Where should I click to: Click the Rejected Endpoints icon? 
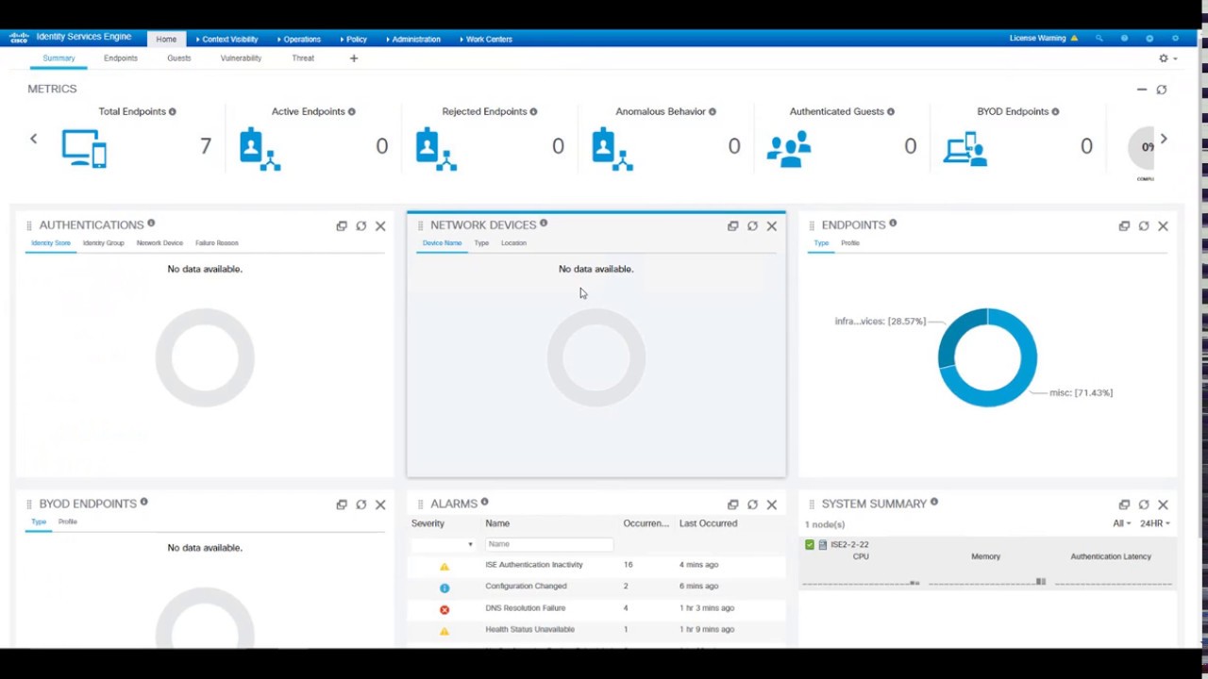click(436, 149)
